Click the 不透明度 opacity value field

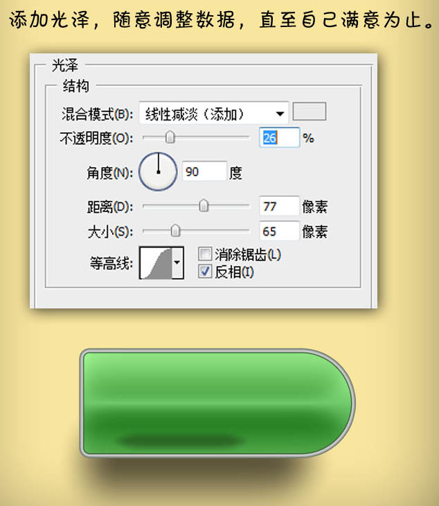point(279,138)
